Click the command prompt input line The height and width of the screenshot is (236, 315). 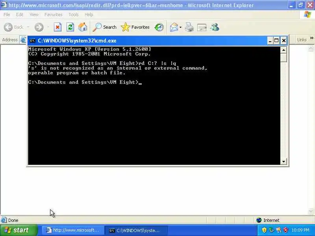85,82
